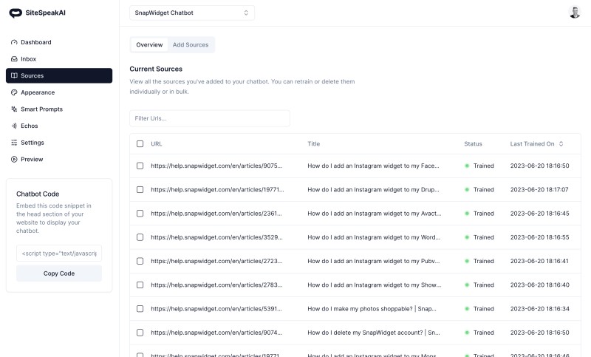Image resolution: width=591 pixels, height=357 pixels.
Task: Switch to the Add Sources tab
Action: pyautogui.click(x=191, y=44)
